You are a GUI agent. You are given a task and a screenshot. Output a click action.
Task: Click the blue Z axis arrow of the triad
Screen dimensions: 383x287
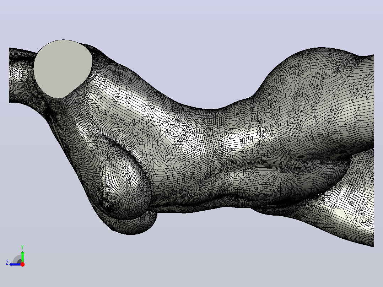(15, 264)
